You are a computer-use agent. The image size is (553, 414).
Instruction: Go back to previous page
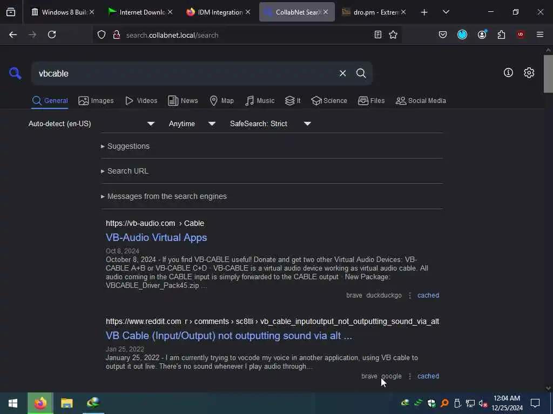point(13,34)
